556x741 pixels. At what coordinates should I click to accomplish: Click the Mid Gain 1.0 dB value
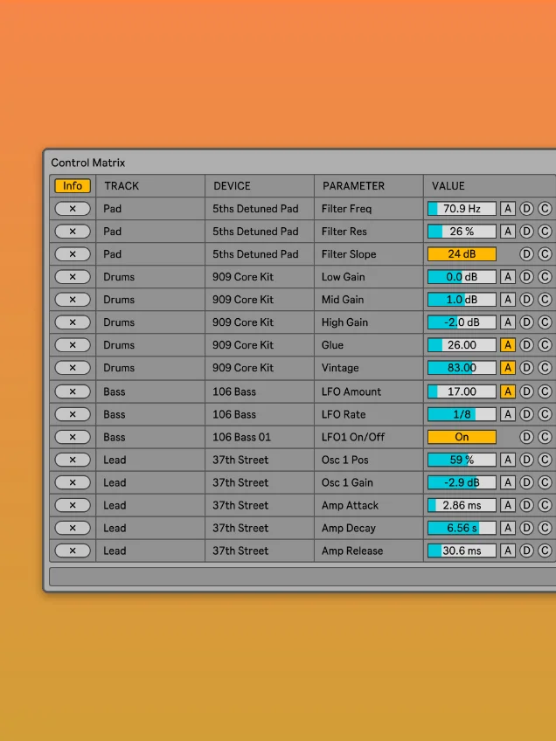(x=462, y=299)
